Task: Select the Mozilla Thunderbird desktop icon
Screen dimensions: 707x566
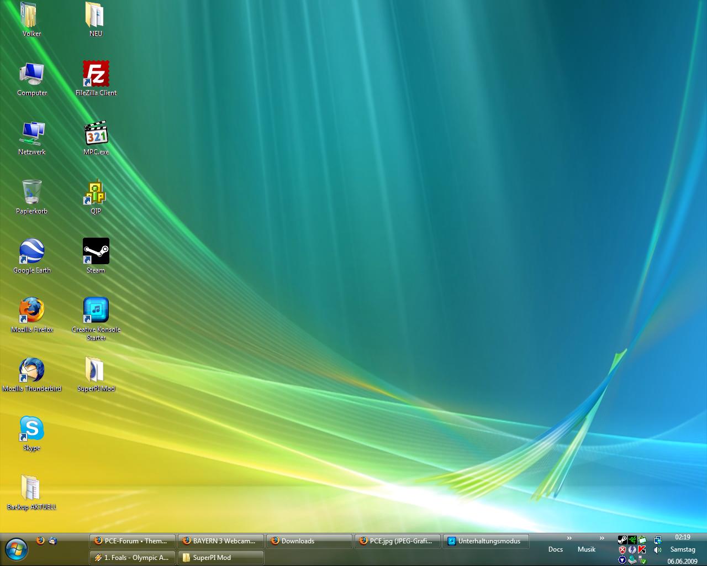Action: tap(32, 370)
